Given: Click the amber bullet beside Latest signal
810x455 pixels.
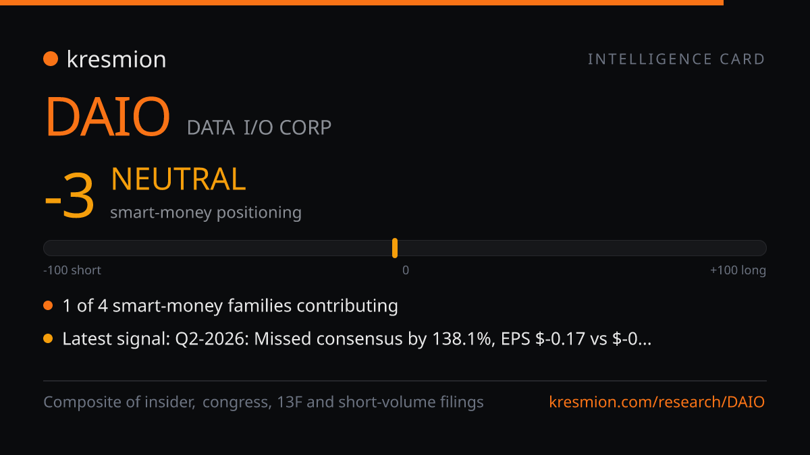Looking at the screenshot, I should coord(48,339).
